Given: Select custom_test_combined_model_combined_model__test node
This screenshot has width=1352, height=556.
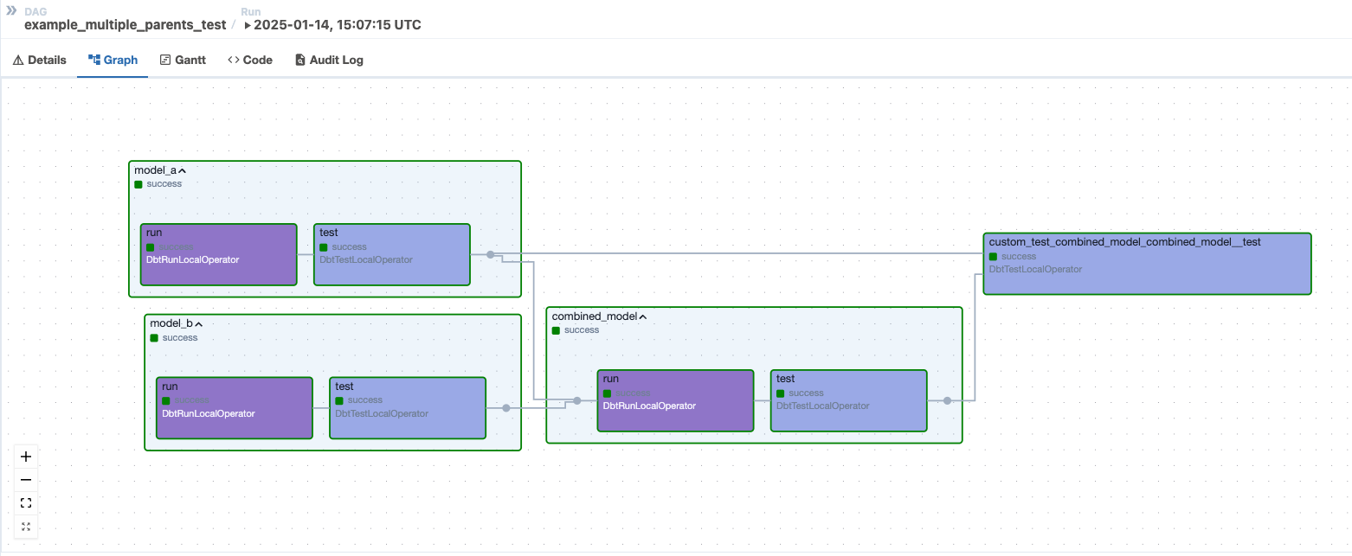Looking at the screenshot, I should pyautogui.click(x=1147, y=264).
